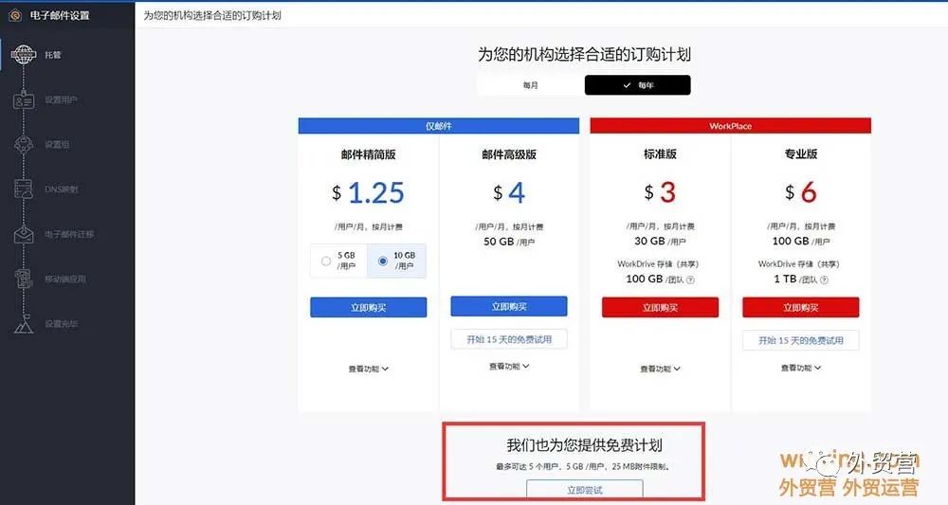Click the blue 仅邮件 category header
Viewport: 948px width, 505px height.
click(x=439, y=126)
